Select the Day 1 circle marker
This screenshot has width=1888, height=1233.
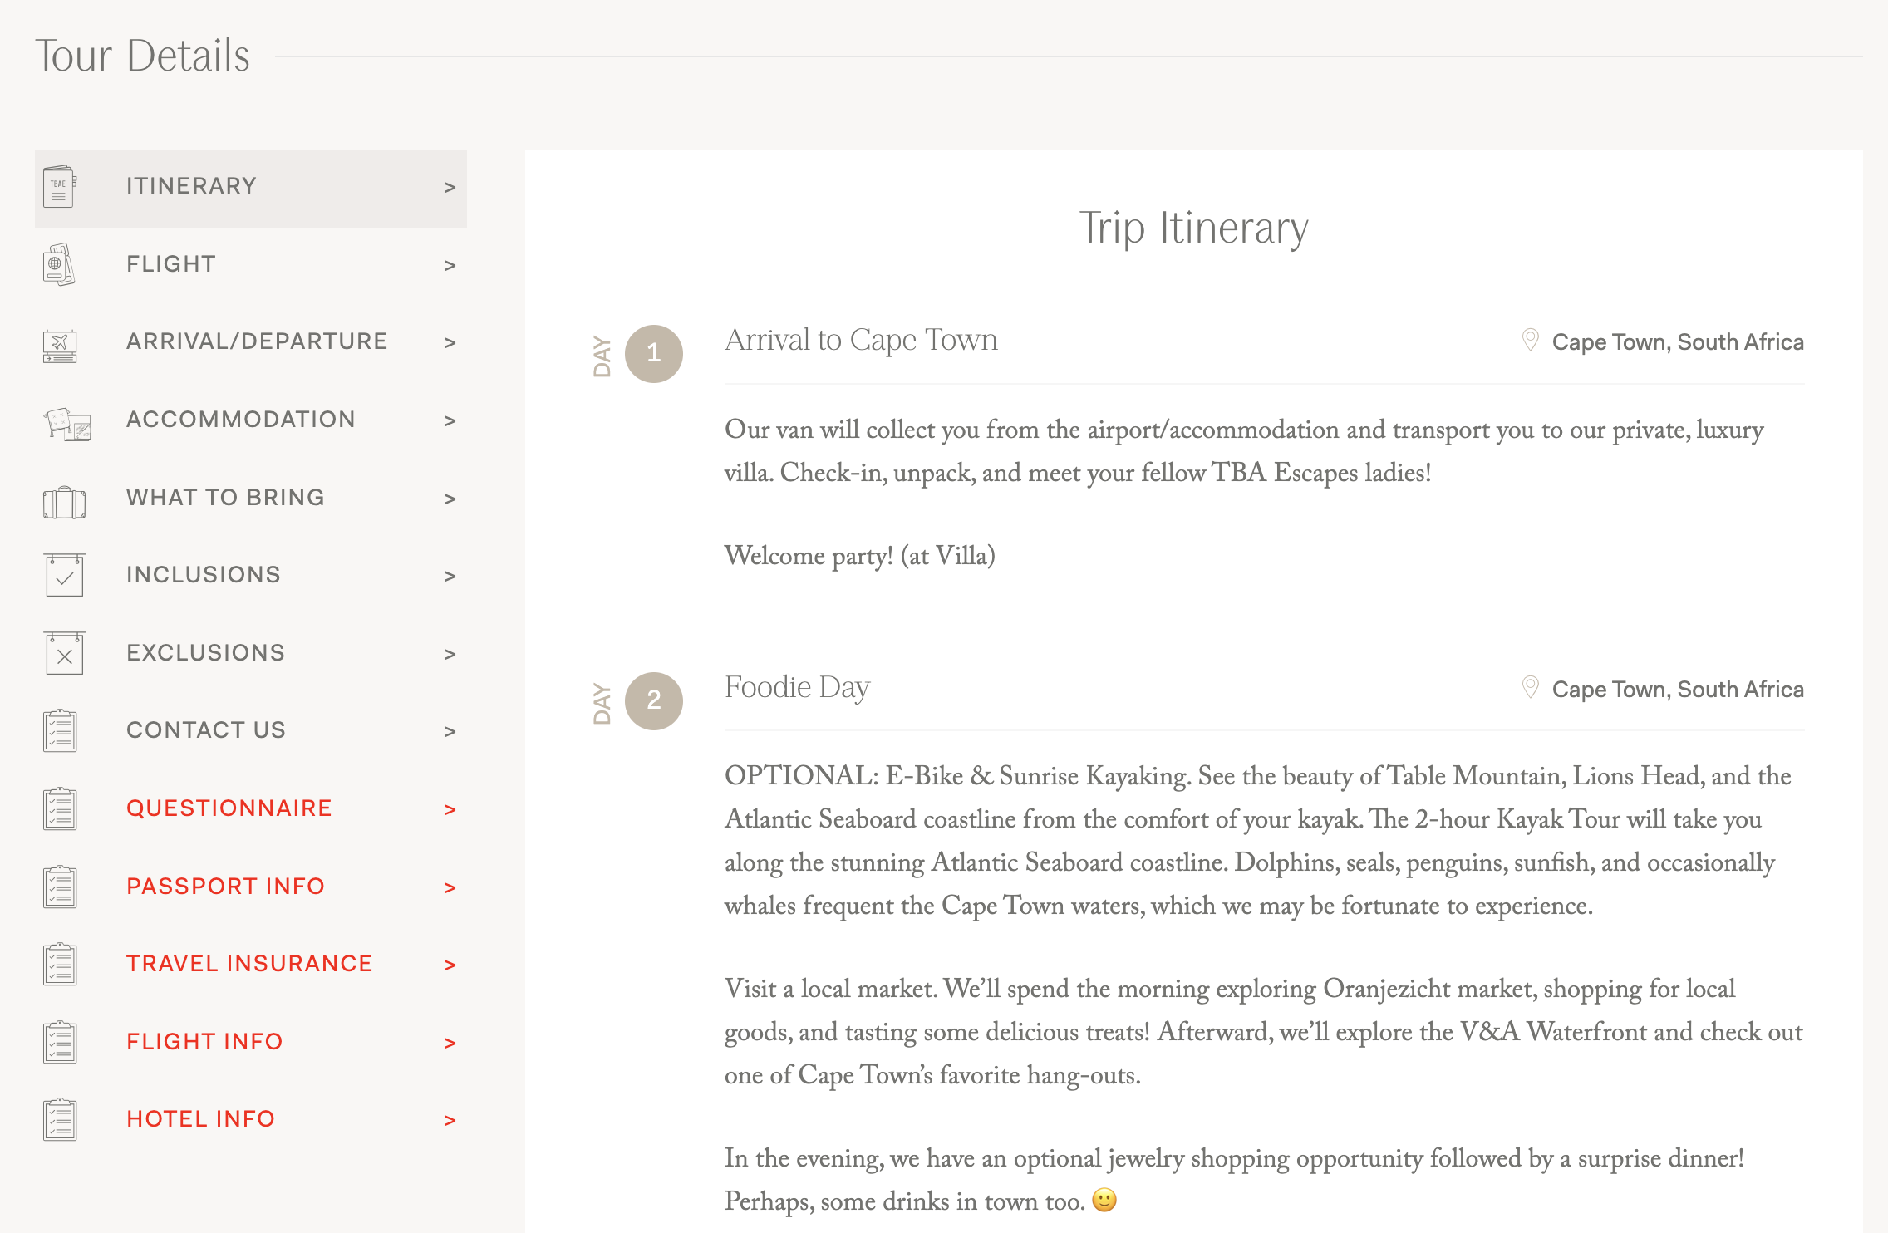(x=654, y=354)
